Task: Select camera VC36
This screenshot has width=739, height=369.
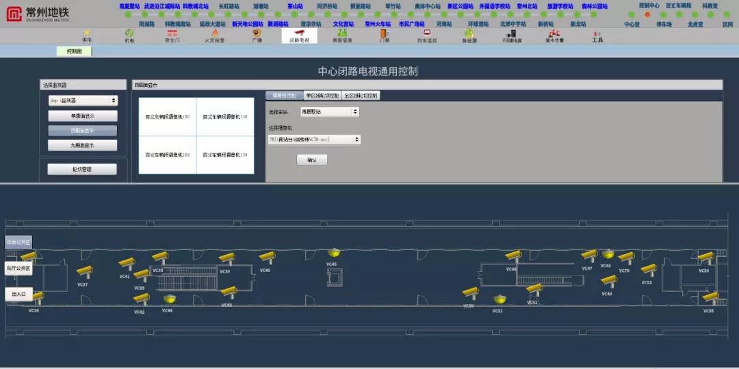Action: 37,297
